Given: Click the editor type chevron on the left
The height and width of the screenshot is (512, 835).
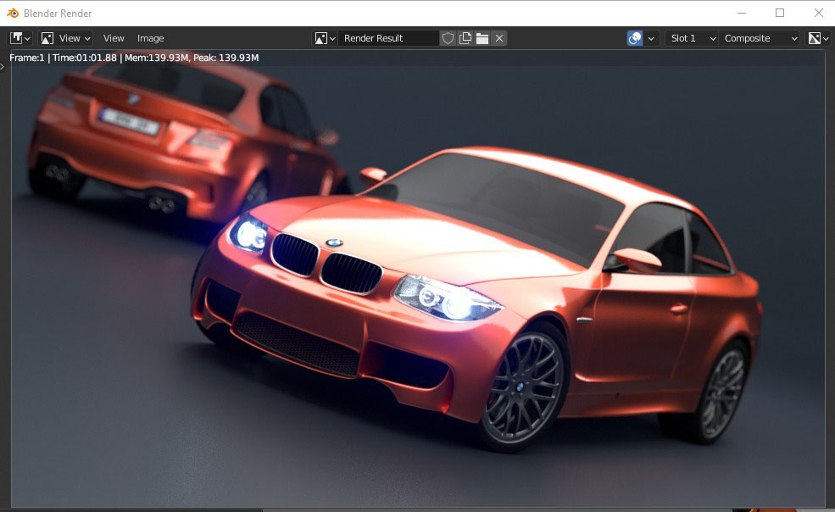Looking at the screenshot, I should 27,38.
